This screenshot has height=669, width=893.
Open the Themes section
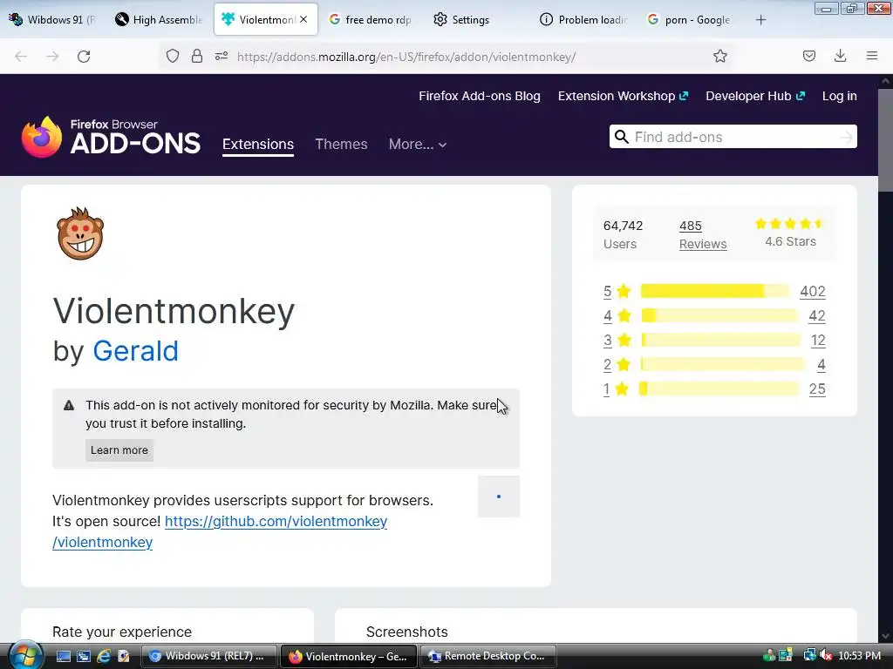[341, 144]
